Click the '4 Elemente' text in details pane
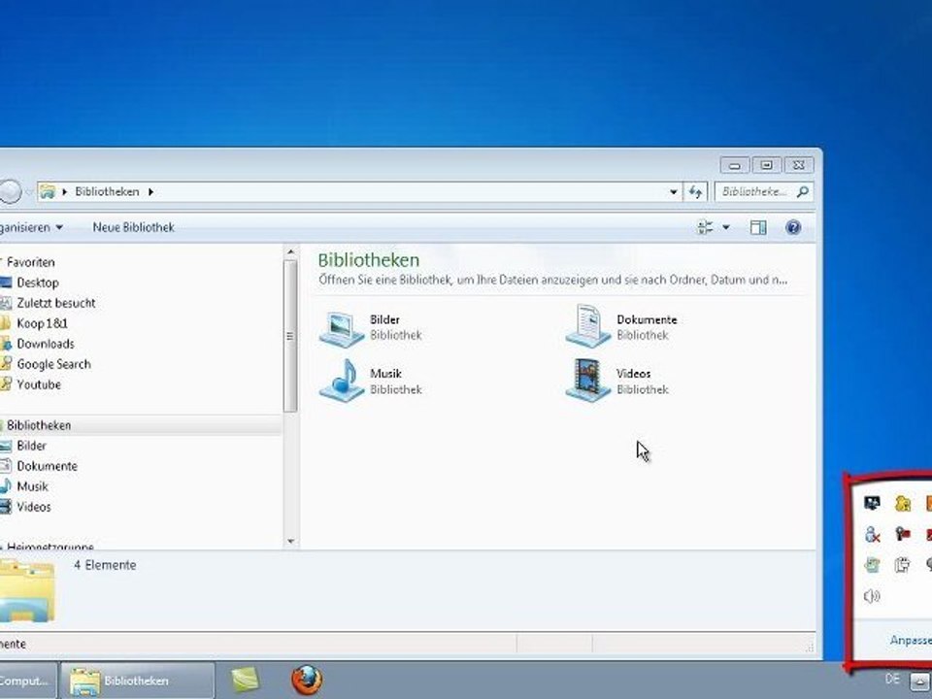 (x=105, y=565)
